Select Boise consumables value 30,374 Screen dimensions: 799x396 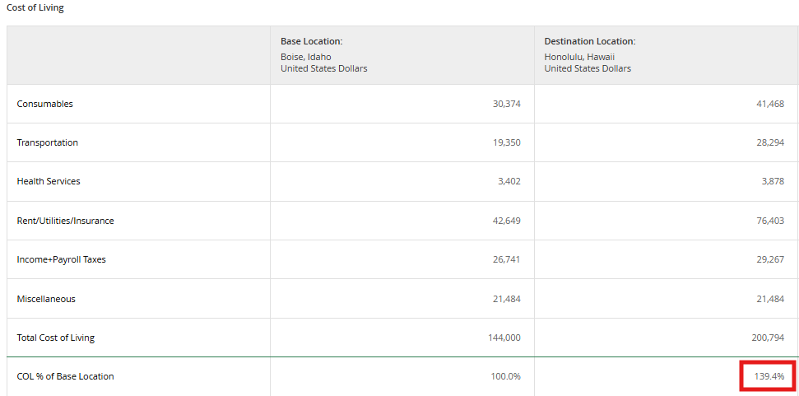click(x=507, y=104)
